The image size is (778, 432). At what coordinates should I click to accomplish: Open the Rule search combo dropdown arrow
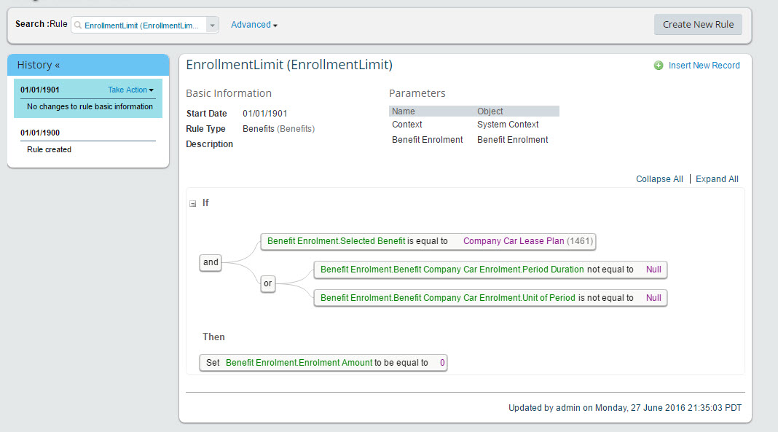tap(213, 25)
